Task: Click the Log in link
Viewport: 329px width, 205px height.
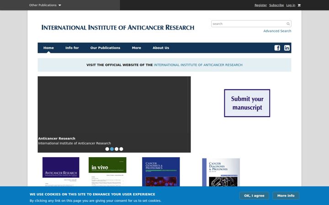Action: pyautogui.click(x=291, y=5)
